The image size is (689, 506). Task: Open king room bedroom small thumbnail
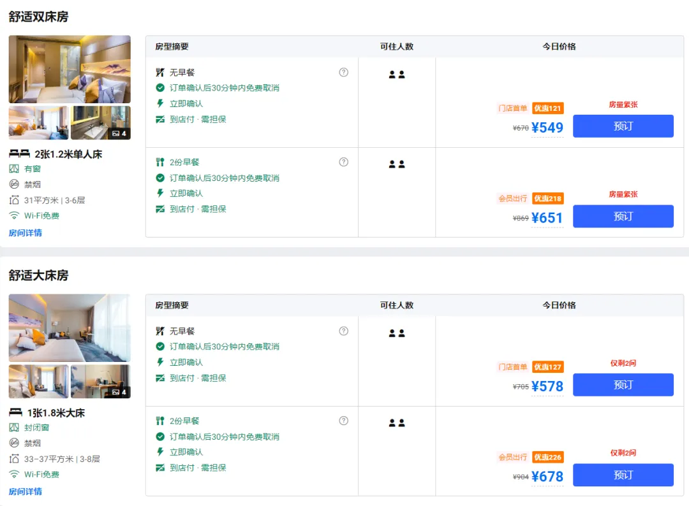(x=39, y=381)
